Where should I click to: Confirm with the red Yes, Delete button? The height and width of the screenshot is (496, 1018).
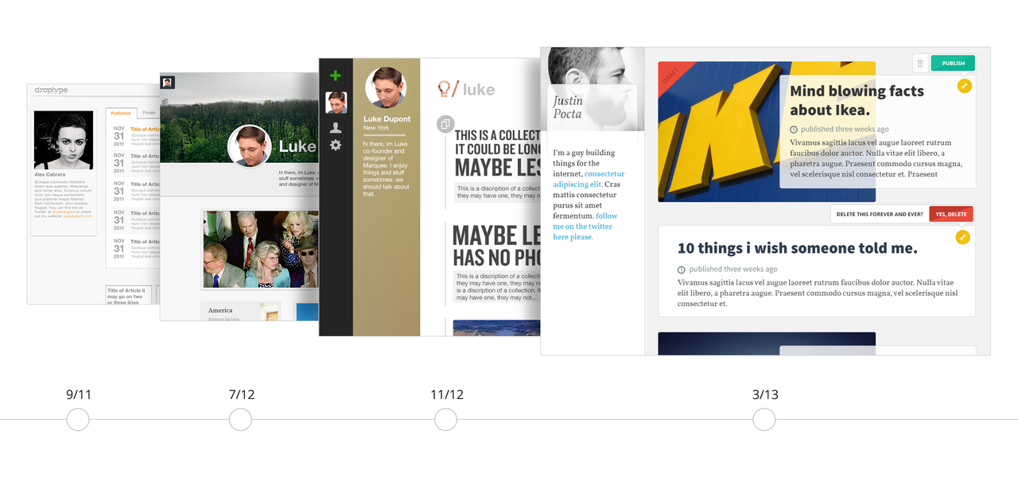click(x=951, y=214)
